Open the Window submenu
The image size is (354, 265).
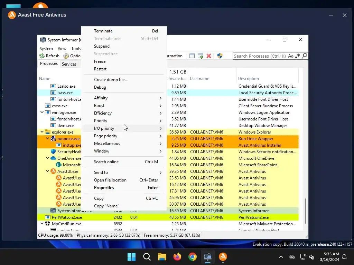[124, 151]
